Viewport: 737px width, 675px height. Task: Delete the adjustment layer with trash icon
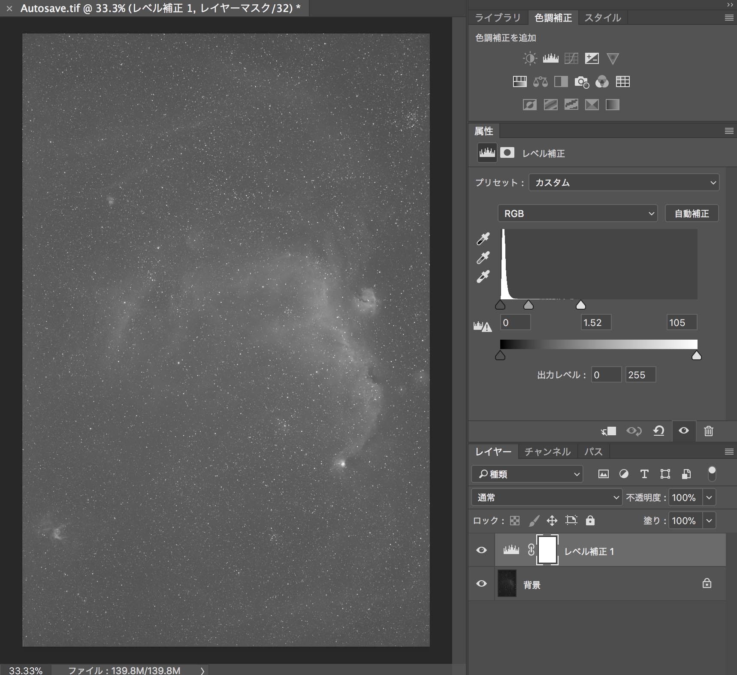click(x=708, y=431)
